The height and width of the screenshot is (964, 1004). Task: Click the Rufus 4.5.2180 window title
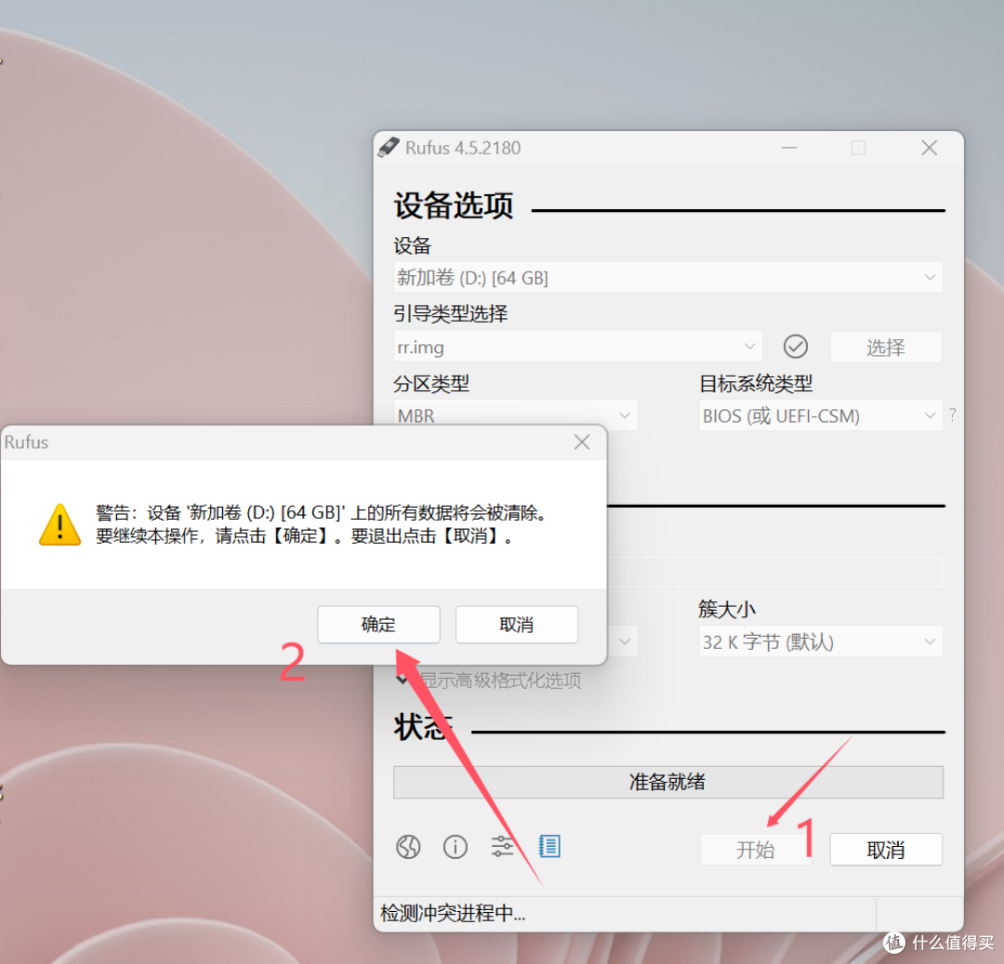point(463,148)
